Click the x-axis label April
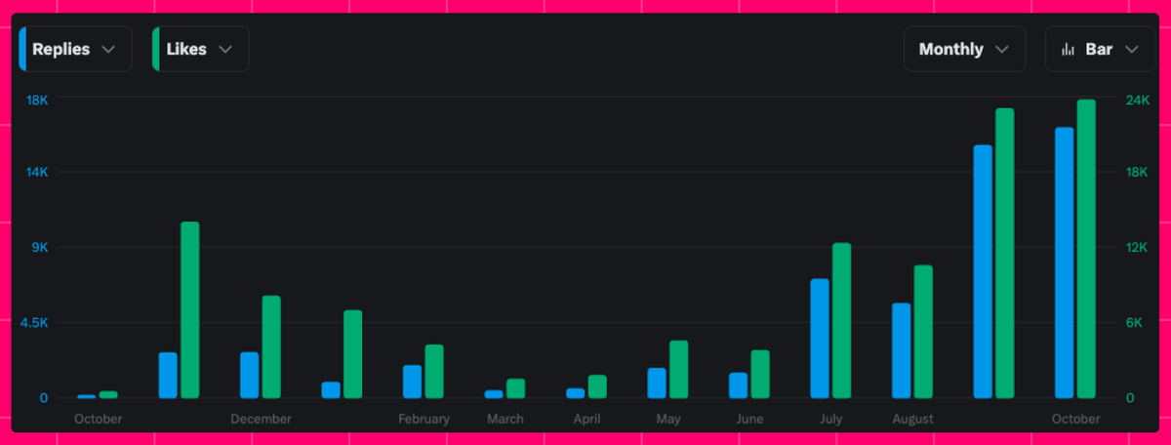This screenshot has width=1171, height=445. [x=586, y=419]
